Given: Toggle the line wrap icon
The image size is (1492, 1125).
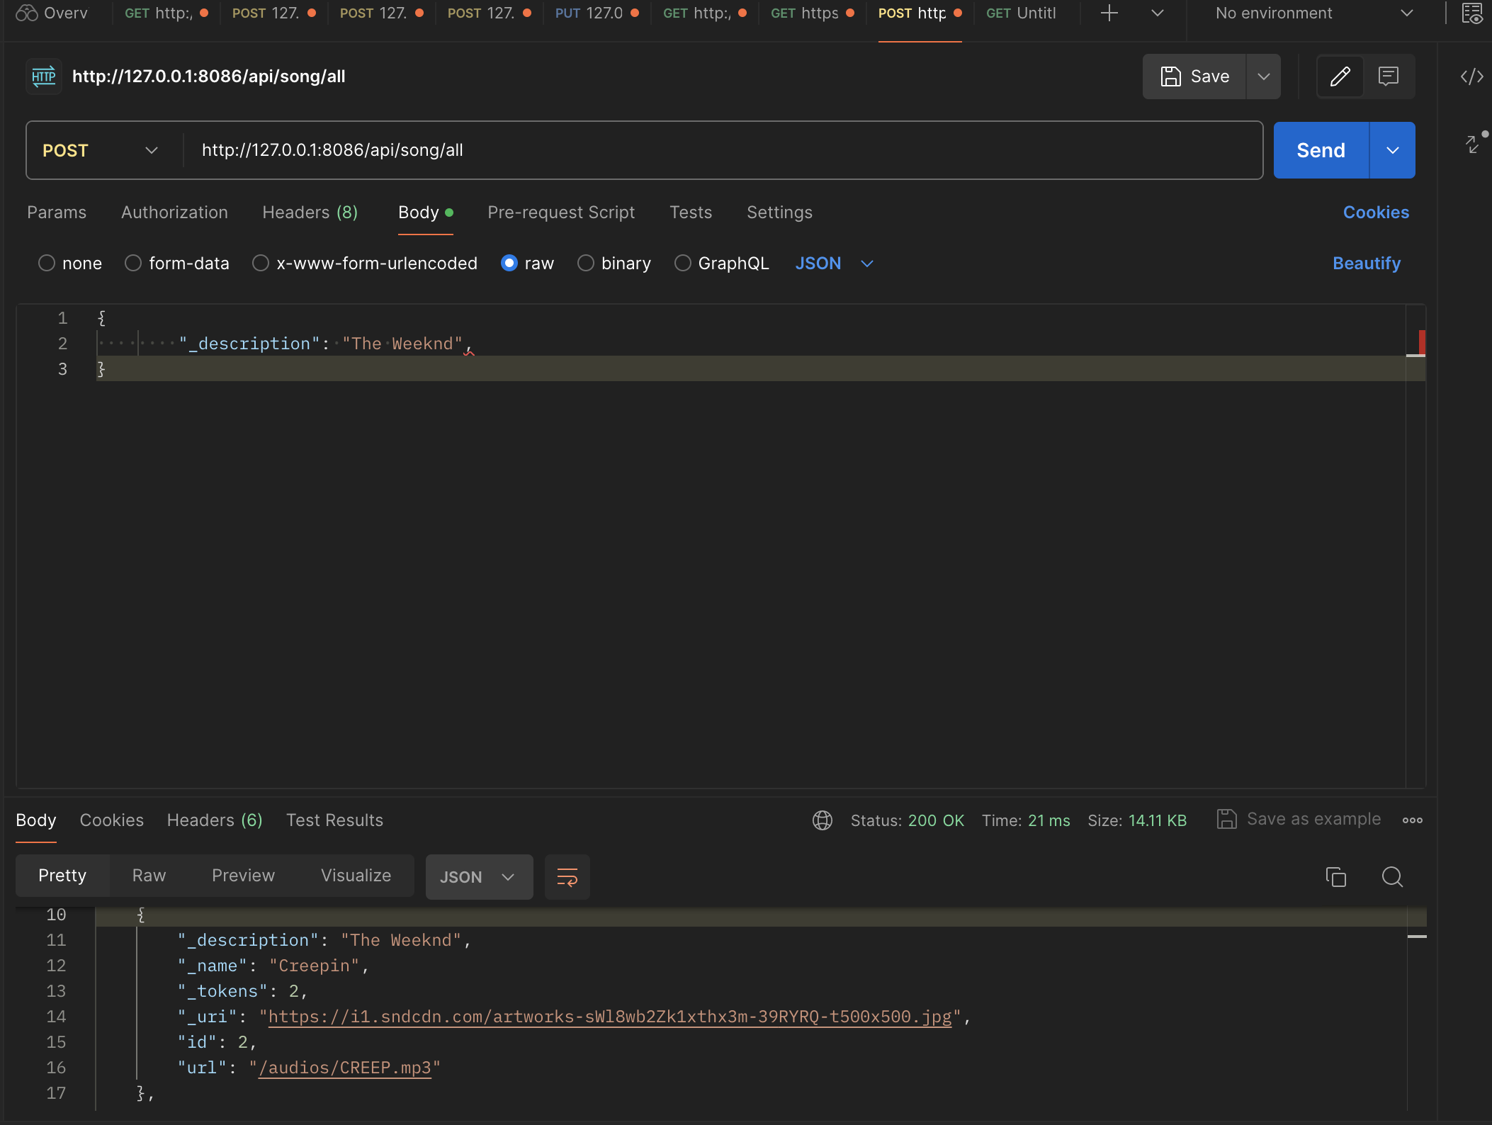Looking at the screenshot, I should [567, 877].
